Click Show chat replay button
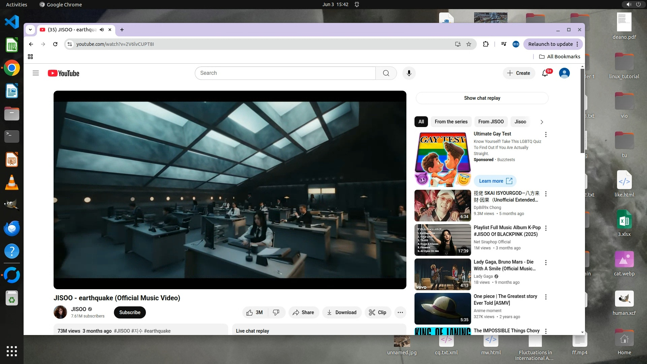Screen dimensions: 647x364 482,98
